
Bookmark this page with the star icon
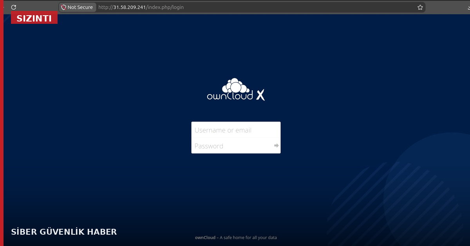pyautogui.click(x=420, y=7)
